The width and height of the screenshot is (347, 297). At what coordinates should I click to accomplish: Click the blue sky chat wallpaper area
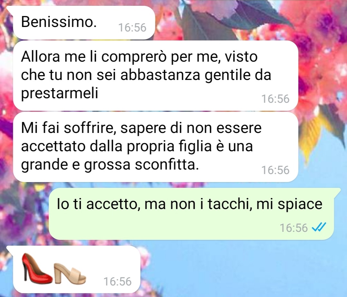click(x=243, y=270)
